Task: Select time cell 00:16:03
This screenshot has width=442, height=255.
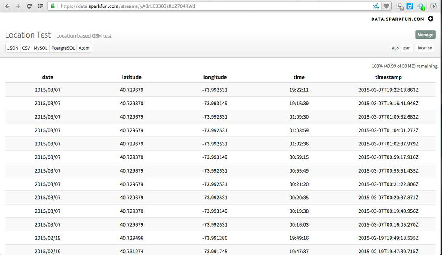Action: click(299, 224)
